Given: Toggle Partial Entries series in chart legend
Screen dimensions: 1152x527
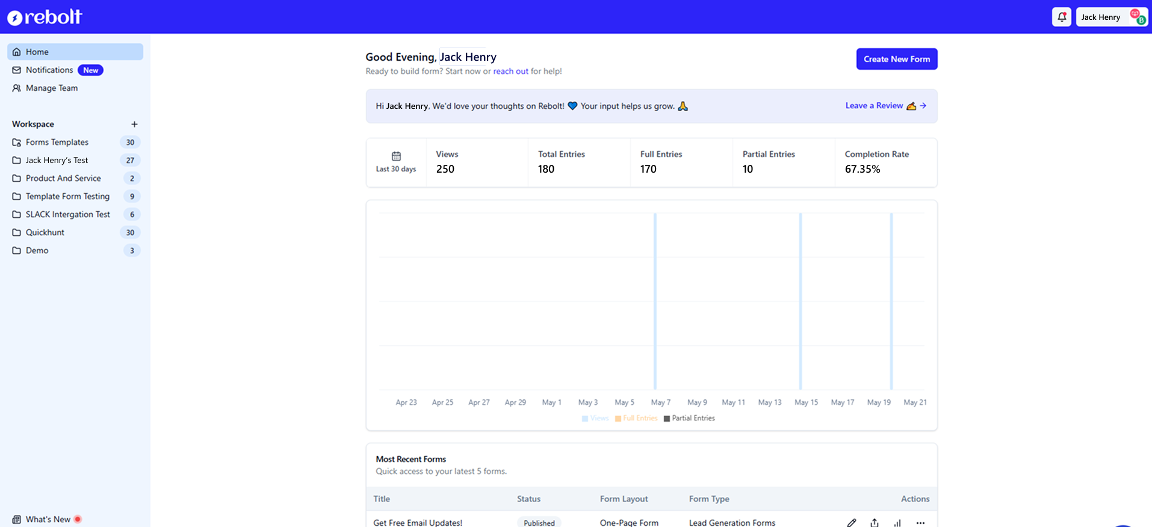Looking at the screenshot, I should click(x=689, y=418).
